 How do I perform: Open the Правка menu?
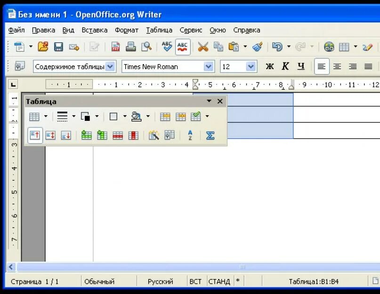(x=44, y=30)
